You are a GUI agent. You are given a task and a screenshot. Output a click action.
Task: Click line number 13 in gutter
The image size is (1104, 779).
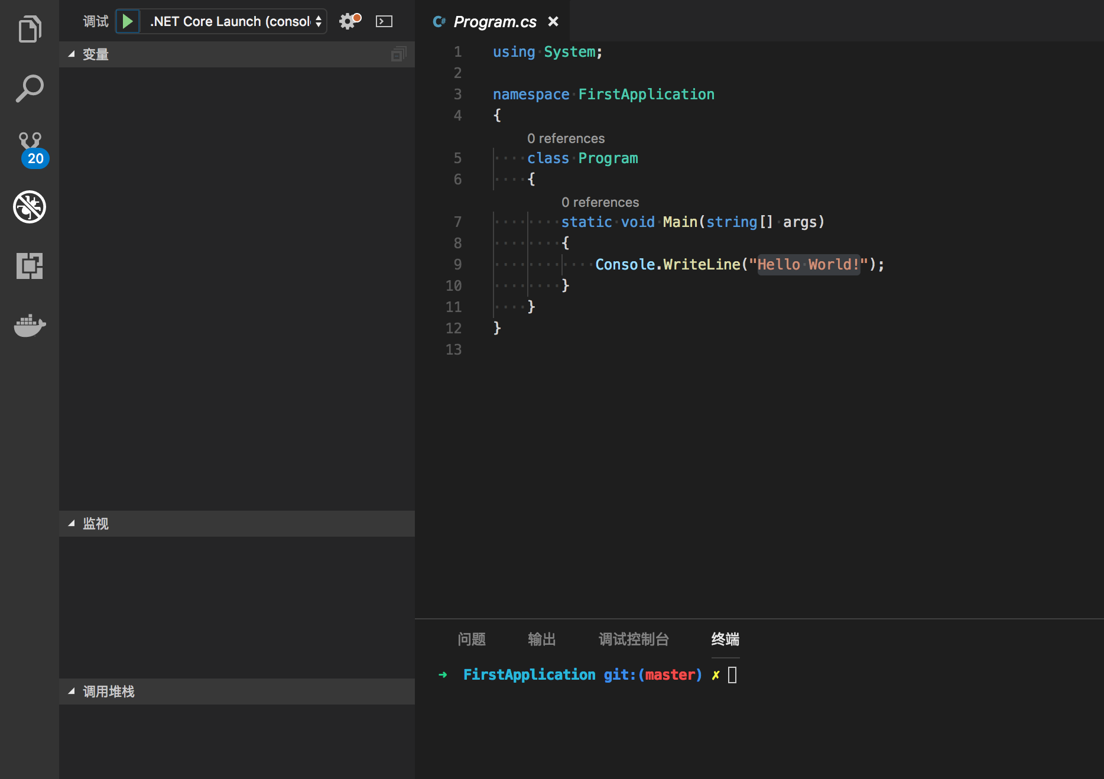453,349
